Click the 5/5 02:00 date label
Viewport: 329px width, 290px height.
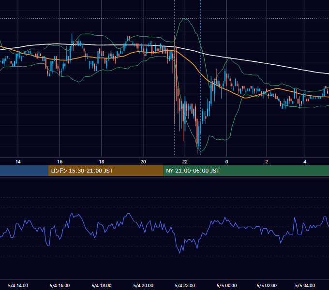click(267, 285)
